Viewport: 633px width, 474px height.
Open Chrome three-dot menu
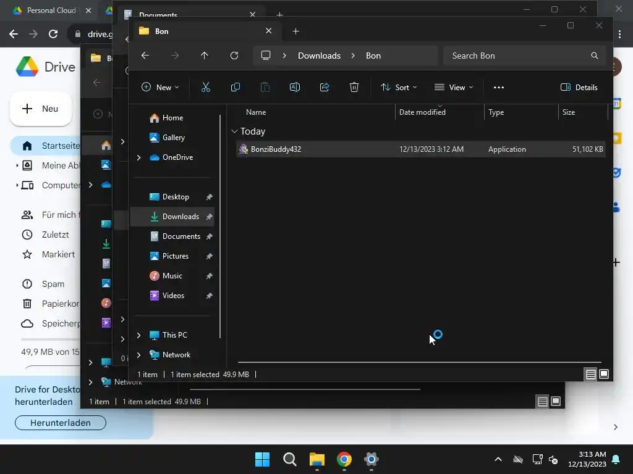tap(619, 35)
